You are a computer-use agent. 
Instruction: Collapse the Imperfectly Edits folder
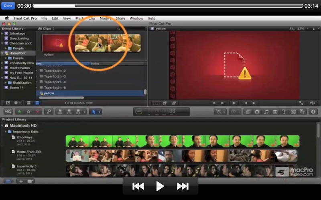[x=6, y=132]
